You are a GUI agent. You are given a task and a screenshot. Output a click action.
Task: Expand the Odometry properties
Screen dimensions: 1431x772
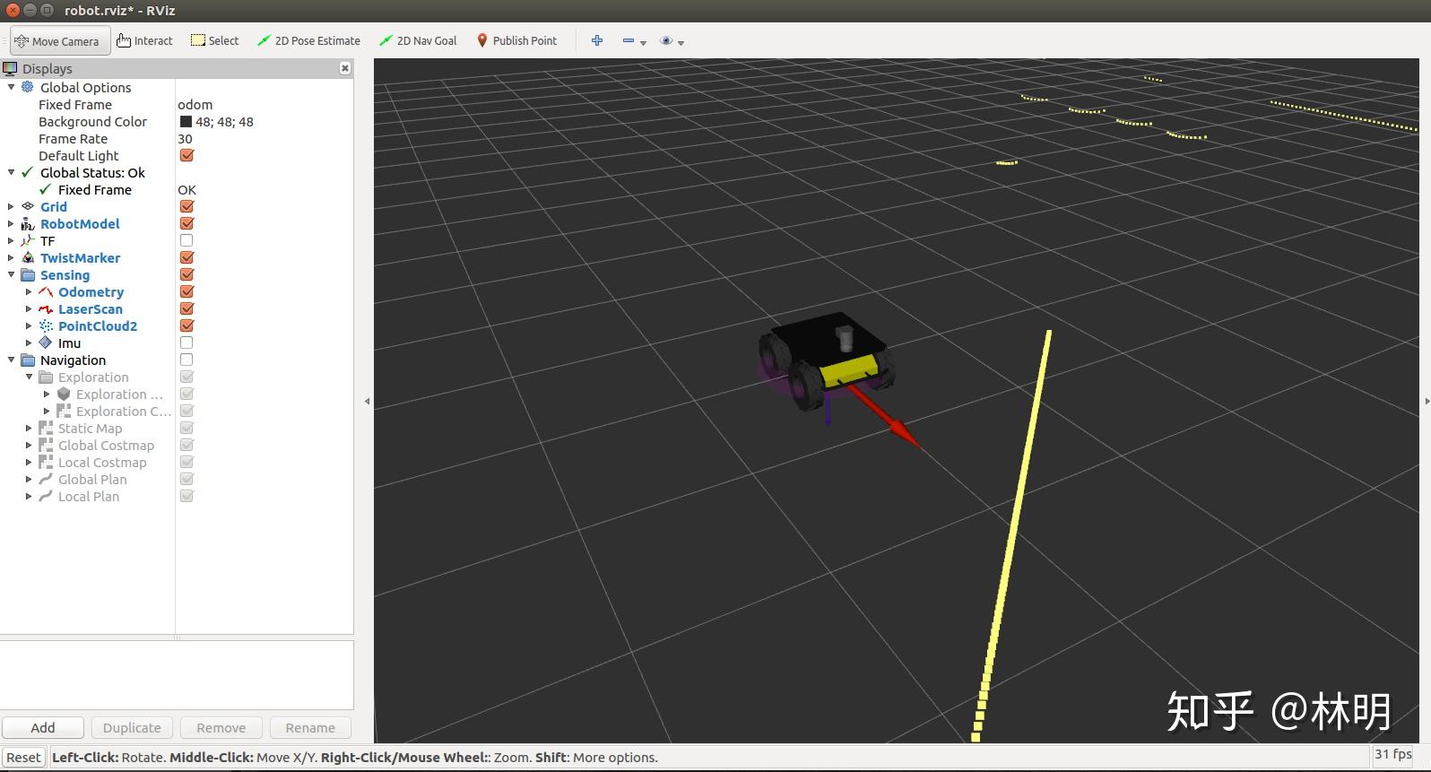click(x=29, y=291)
